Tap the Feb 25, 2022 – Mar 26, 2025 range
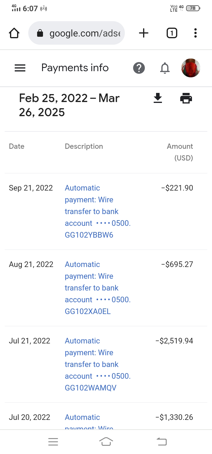Viewport: 212px width, 454px height. (69, 105)
